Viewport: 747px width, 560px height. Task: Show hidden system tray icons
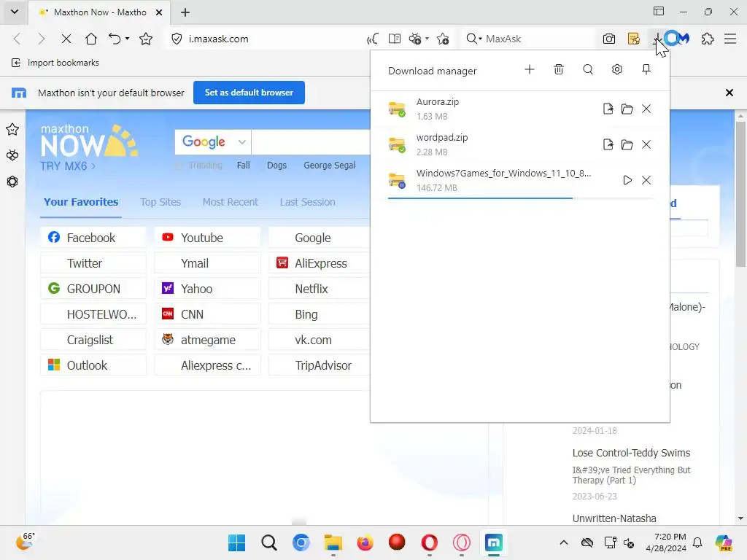coord(564,542)
